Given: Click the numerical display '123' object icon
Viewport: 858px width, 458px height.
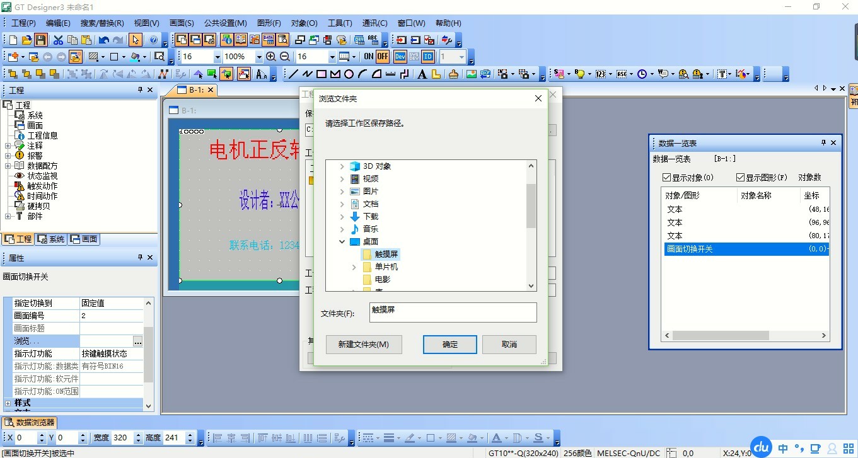Looking at the screenshot, I should click(600, 74).
